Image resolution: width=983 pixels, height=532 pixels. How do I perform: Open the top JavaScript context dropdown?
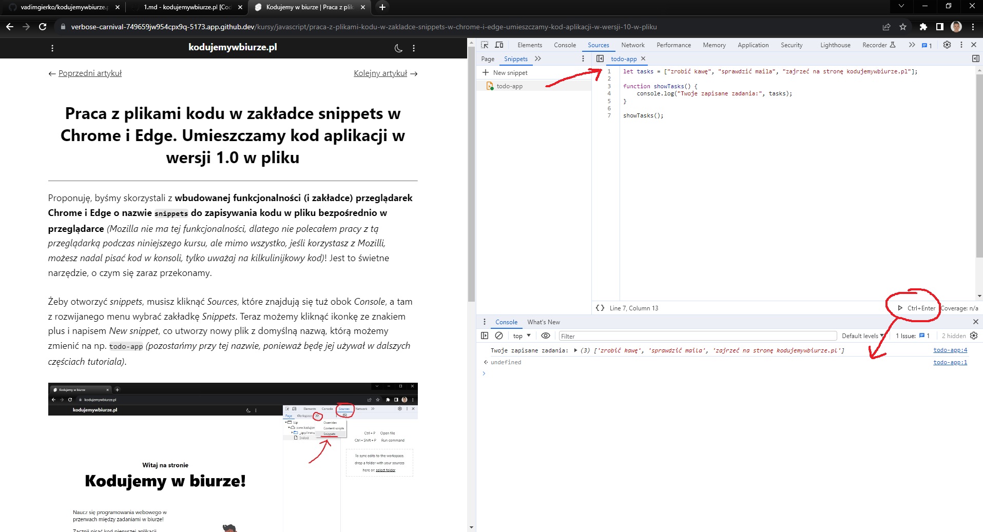click(522, 336)
